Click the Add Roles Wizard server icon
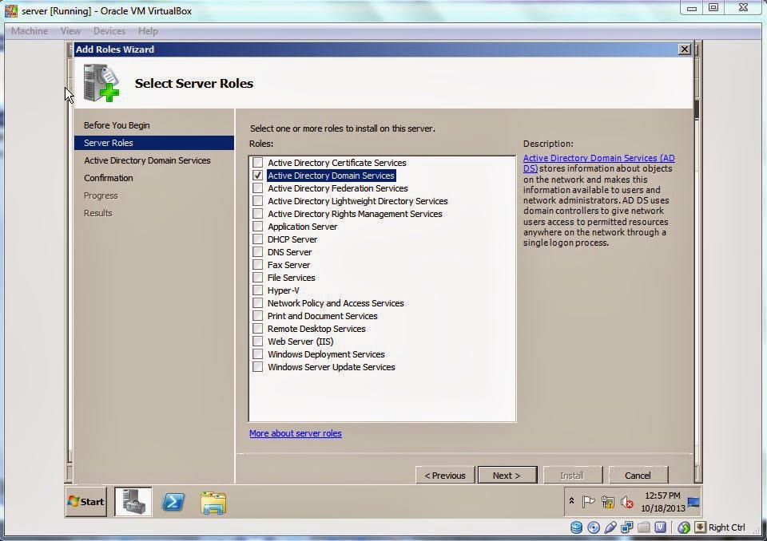Image resolution: width=767 pixels, height=541 pixels. (101, 83)
